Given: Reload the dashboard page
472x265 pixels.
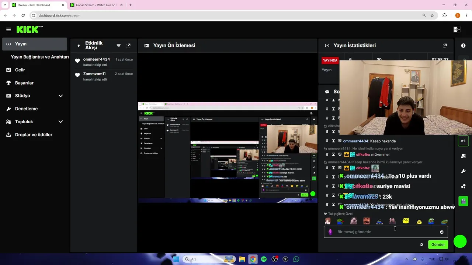Looking at the screenshot, I should tap(23, 15).
